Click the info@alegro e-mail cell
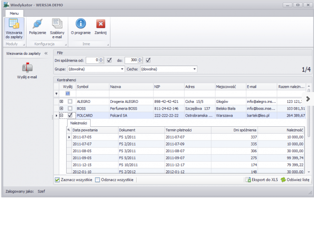 (261, 101)
